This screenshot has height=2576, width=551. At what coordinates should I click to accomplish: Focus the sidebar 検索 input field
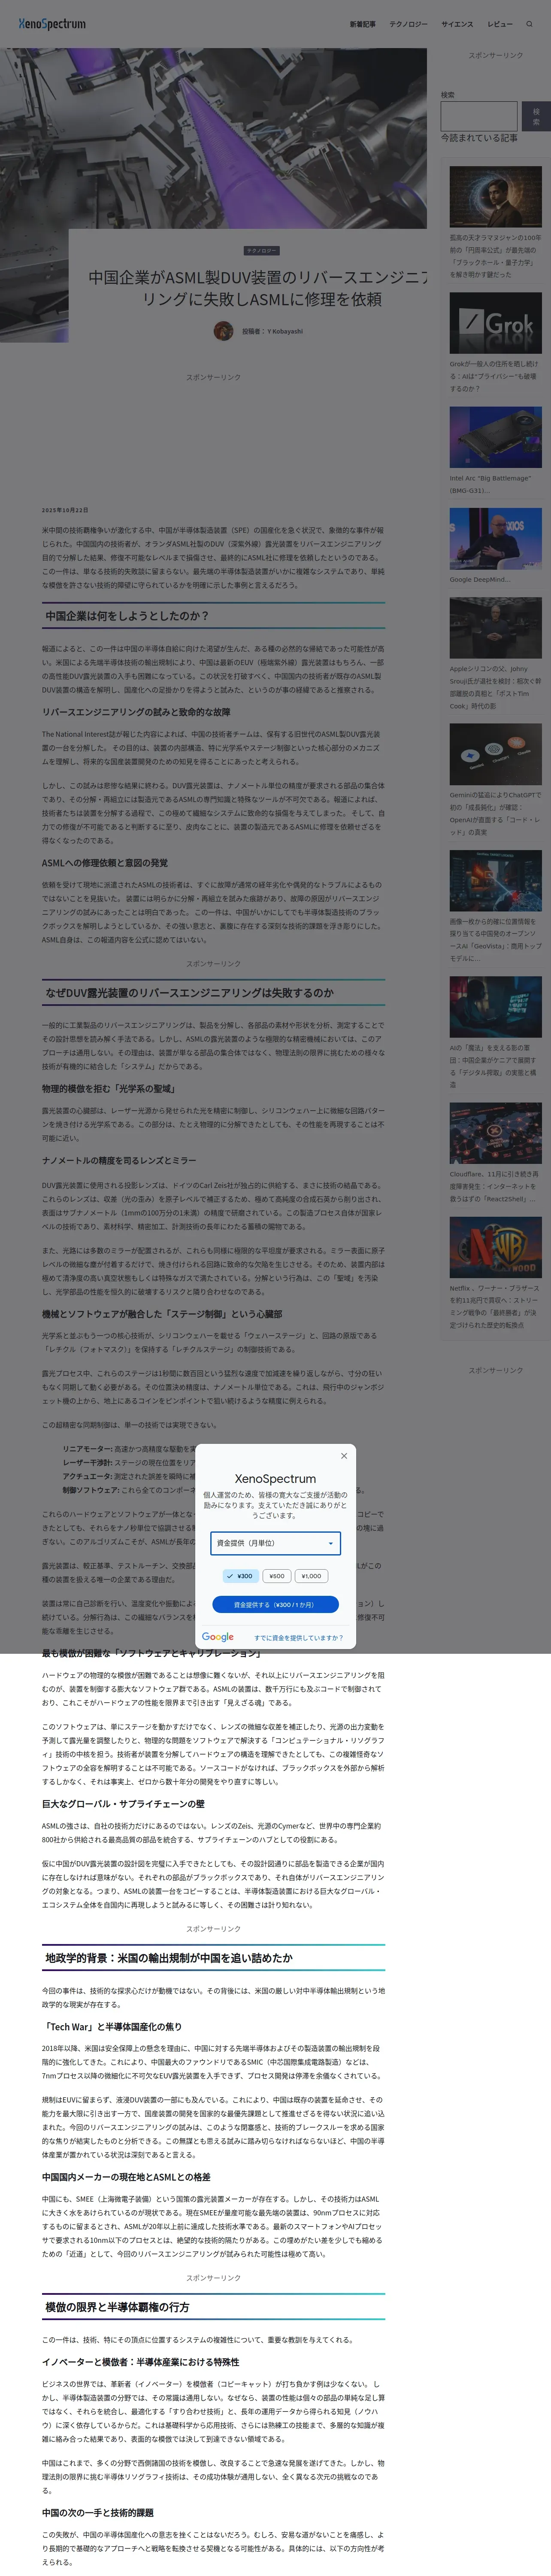click(479, 116)
